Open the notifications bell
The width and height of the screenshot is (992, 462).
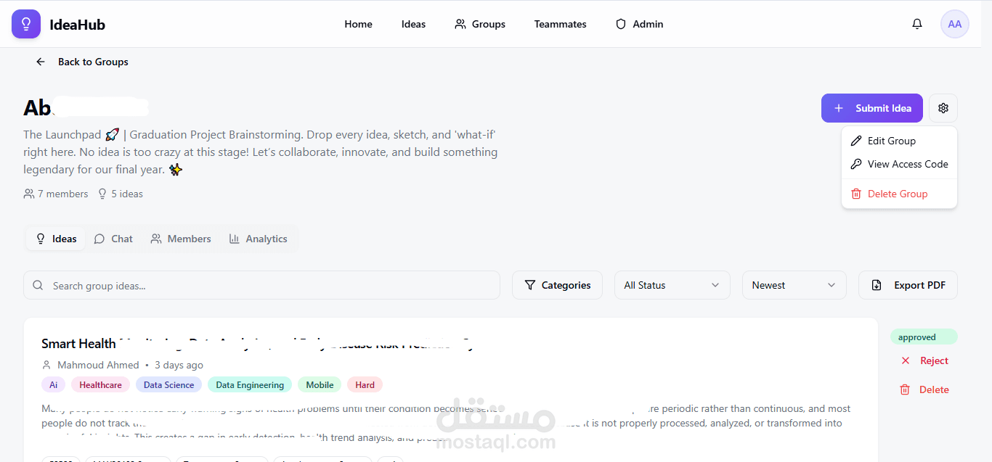(x=917, y=24)
